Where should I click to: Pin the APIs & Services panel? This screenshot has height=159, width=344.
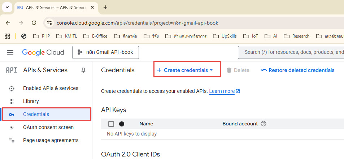tap(83, 70)
